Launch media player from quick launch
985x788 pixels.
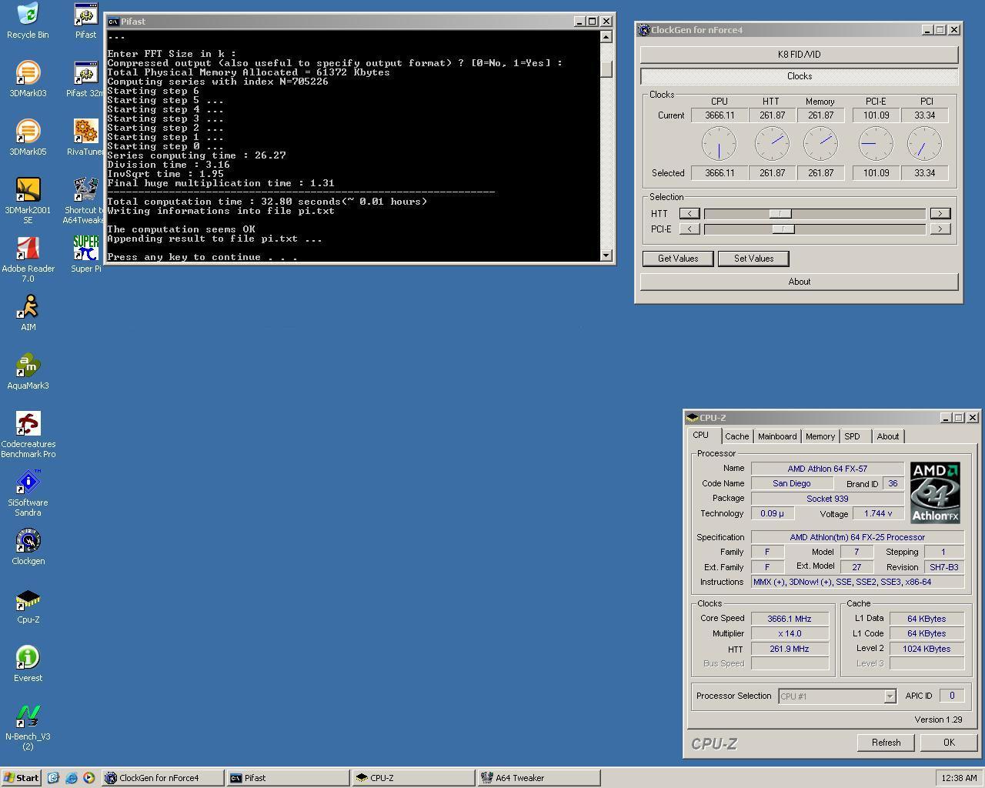pos(88,778)
